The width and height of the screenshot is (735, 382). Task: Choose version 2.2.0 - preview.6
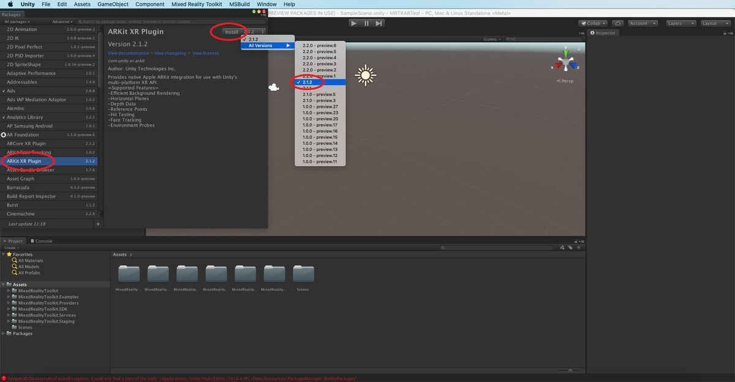click(320, 45)
